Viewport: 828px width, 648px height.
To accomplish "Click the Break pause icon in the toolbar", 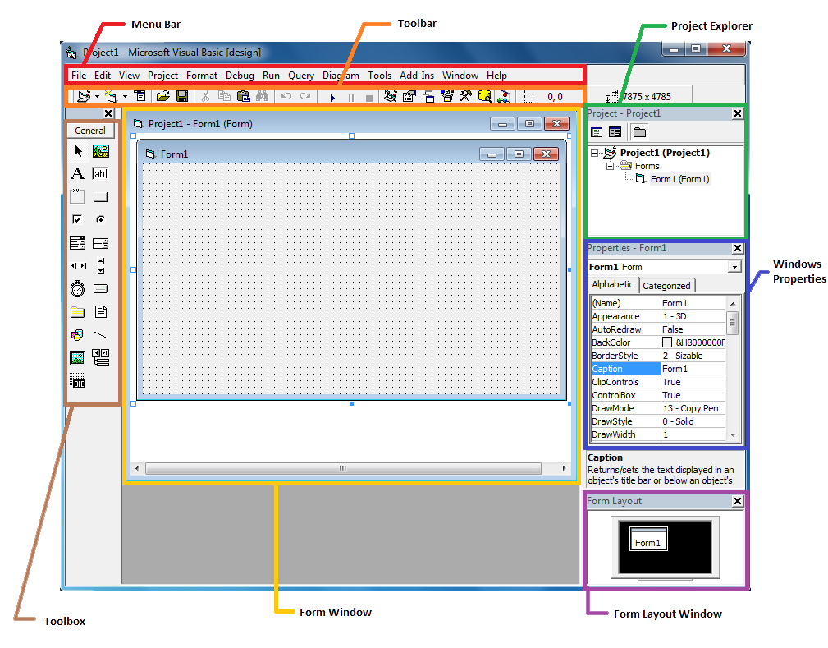I will 350,98.
